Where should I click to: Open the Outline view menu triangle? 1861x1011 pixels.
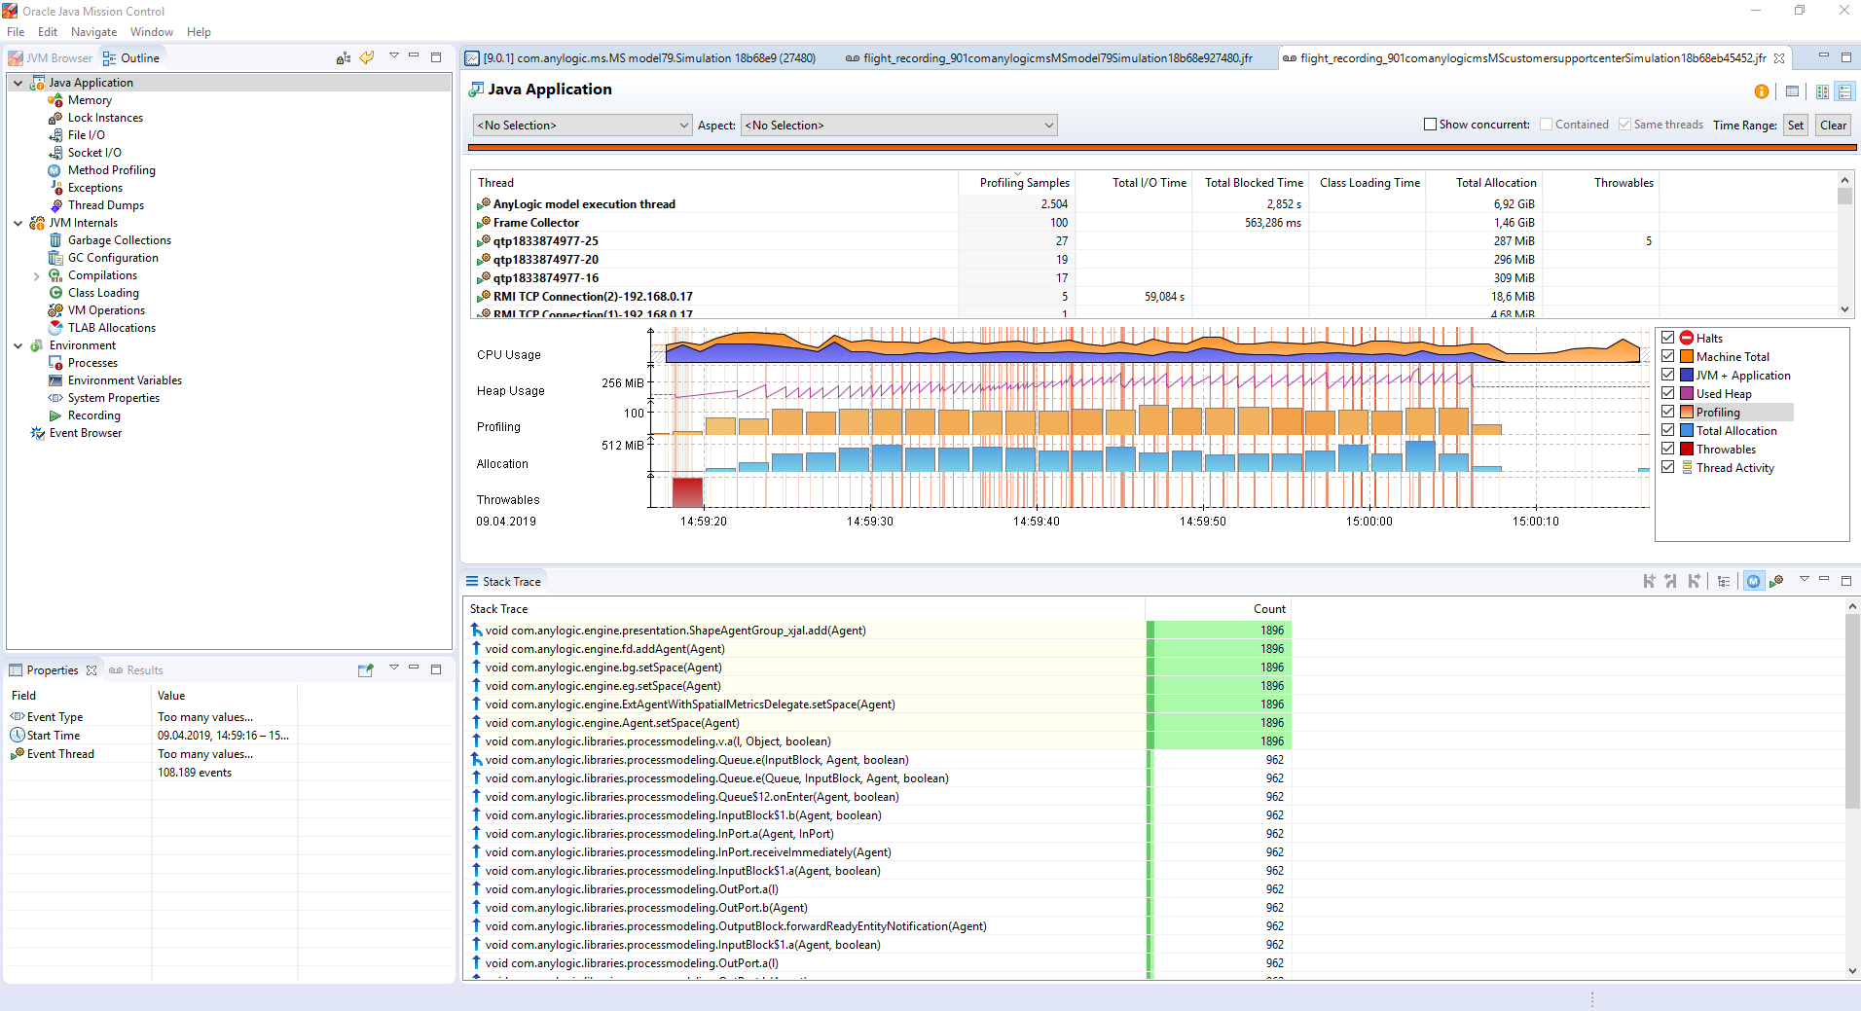pyautogui.click(x=393, y=56)
